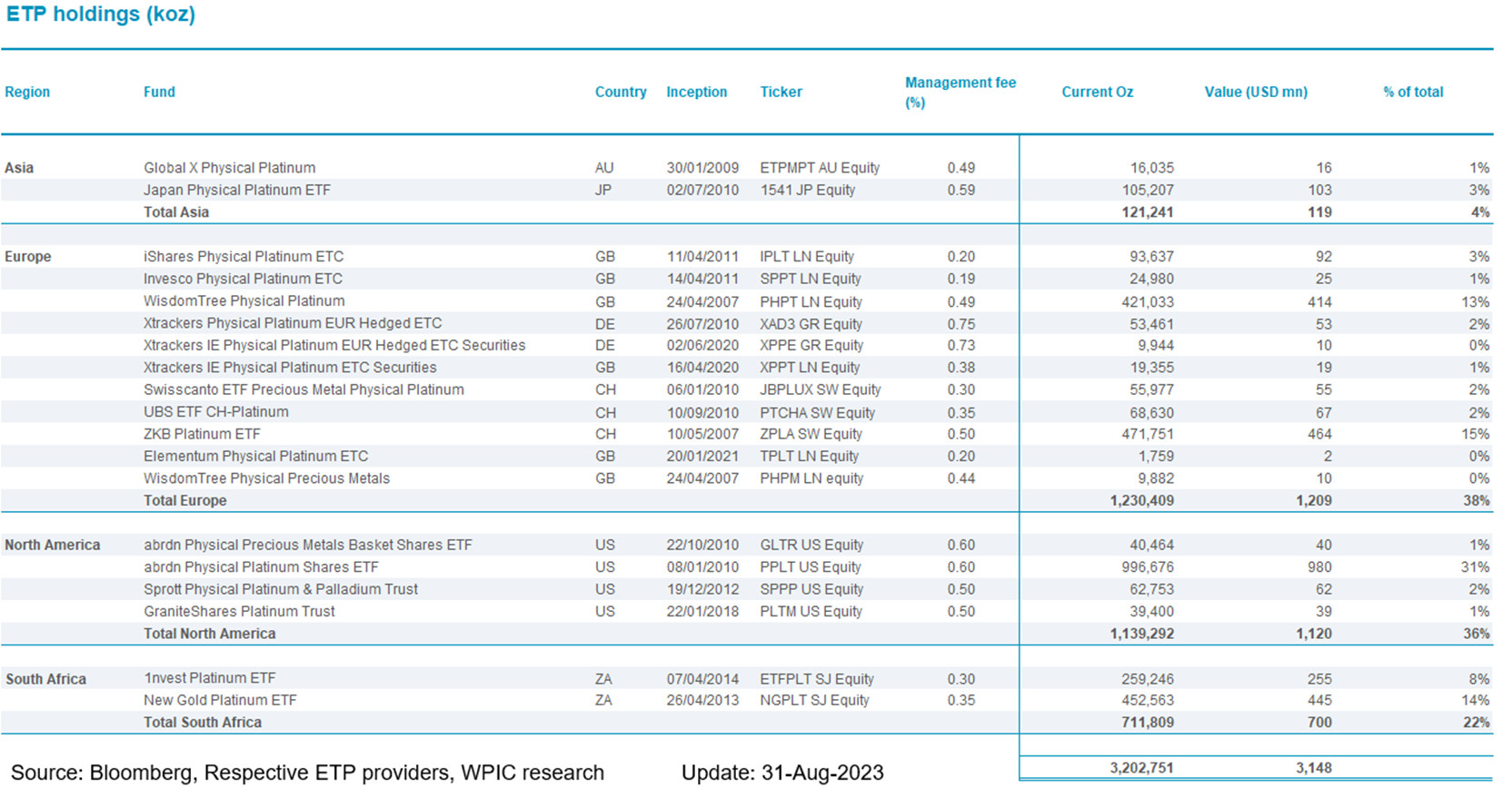Click ticker 'NGPLT SJ Equity'
This screenshot has width=1503, height=788.
point(814,700)
